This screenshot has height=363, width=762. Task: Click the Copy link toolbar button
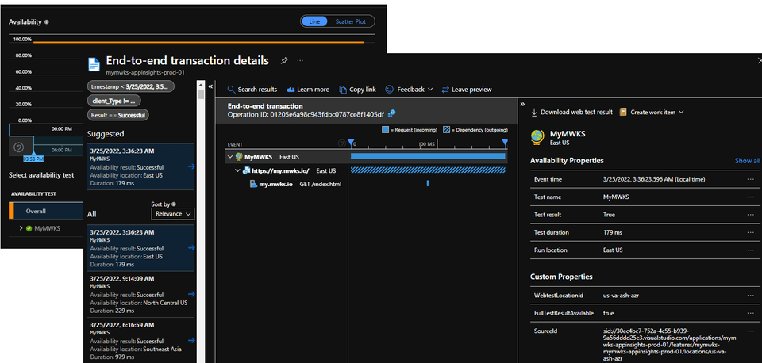pyautogui.click(x=357, y=90)
